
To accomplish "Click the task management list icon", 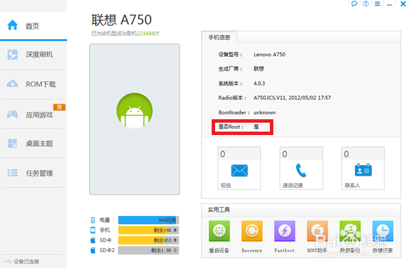I will point(12,173).
